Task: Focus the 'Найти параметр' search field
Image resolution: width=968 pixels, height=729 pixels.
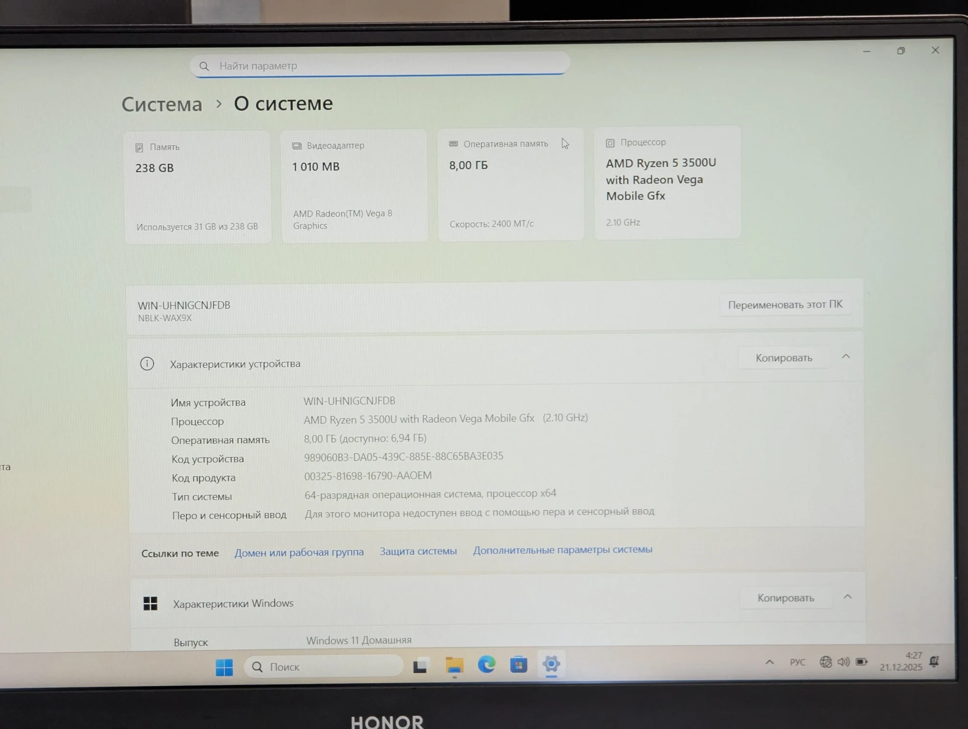Action: 380,65
